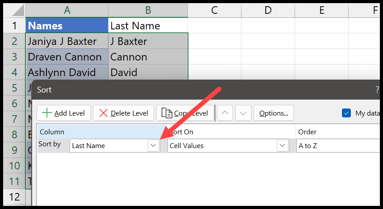
Task: Select row 12 header
Action: click(x=14, y=197)
